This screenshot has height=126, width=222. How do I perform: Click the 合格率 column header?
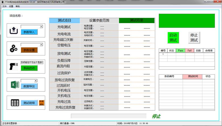click(209, 51)
